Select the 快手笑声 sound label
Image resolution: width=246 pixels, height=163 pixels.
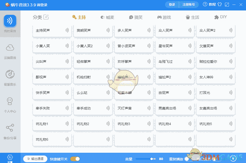tap(43, 93)
